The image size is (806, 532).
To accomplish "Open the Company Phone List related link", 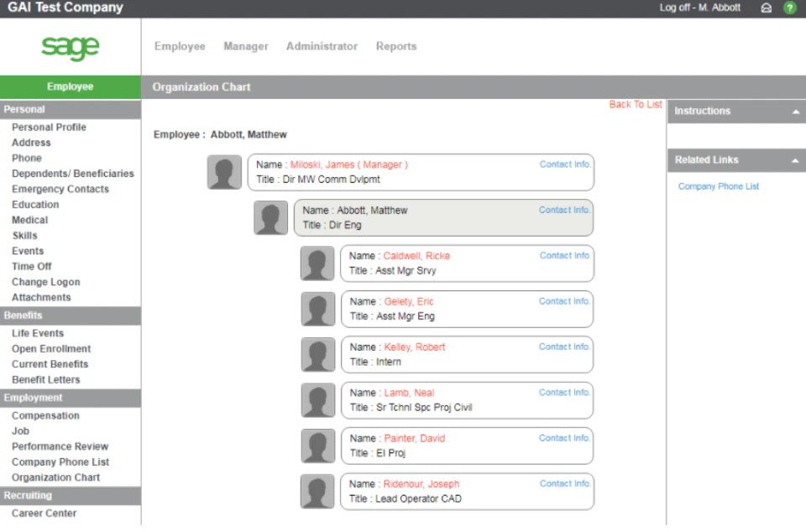I will [x=718, y=185].
